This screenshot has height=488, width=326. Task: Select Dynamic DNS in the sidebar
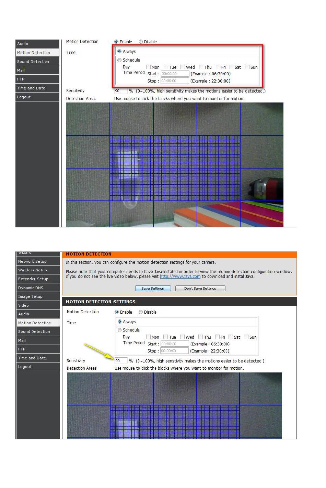(x=38, y=288)
